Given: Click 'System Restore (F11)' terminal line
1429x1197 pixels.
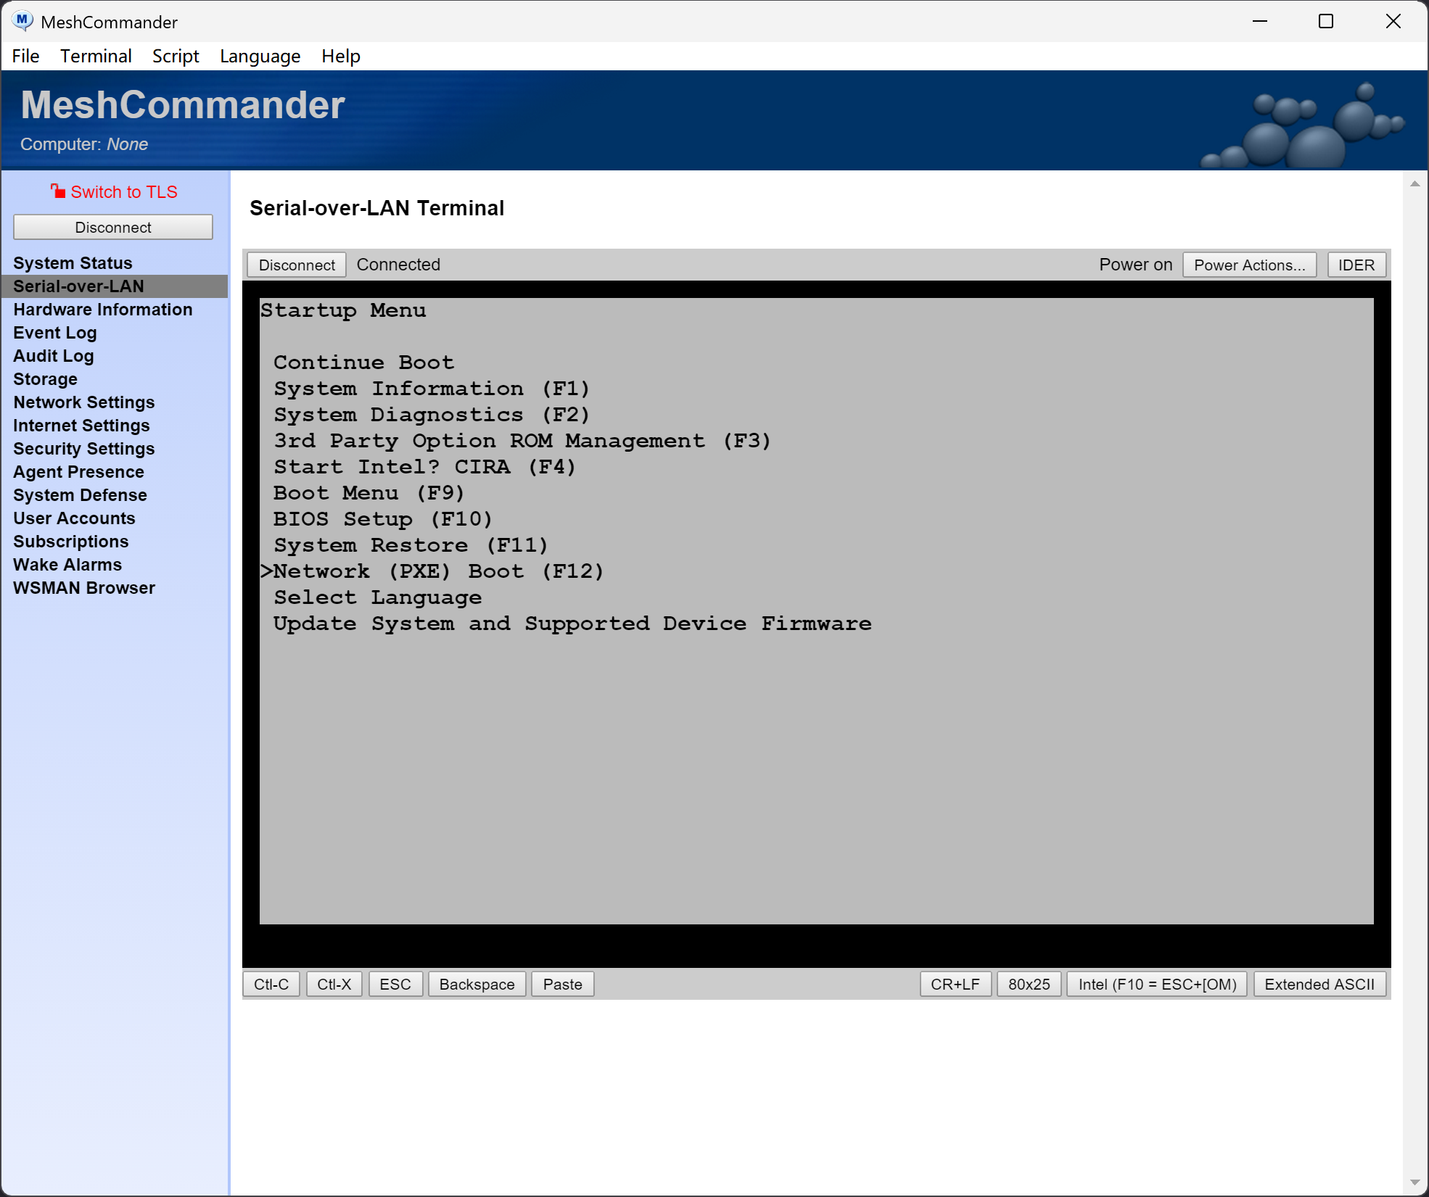Looking at the screenshot, I should pos(411,545).
